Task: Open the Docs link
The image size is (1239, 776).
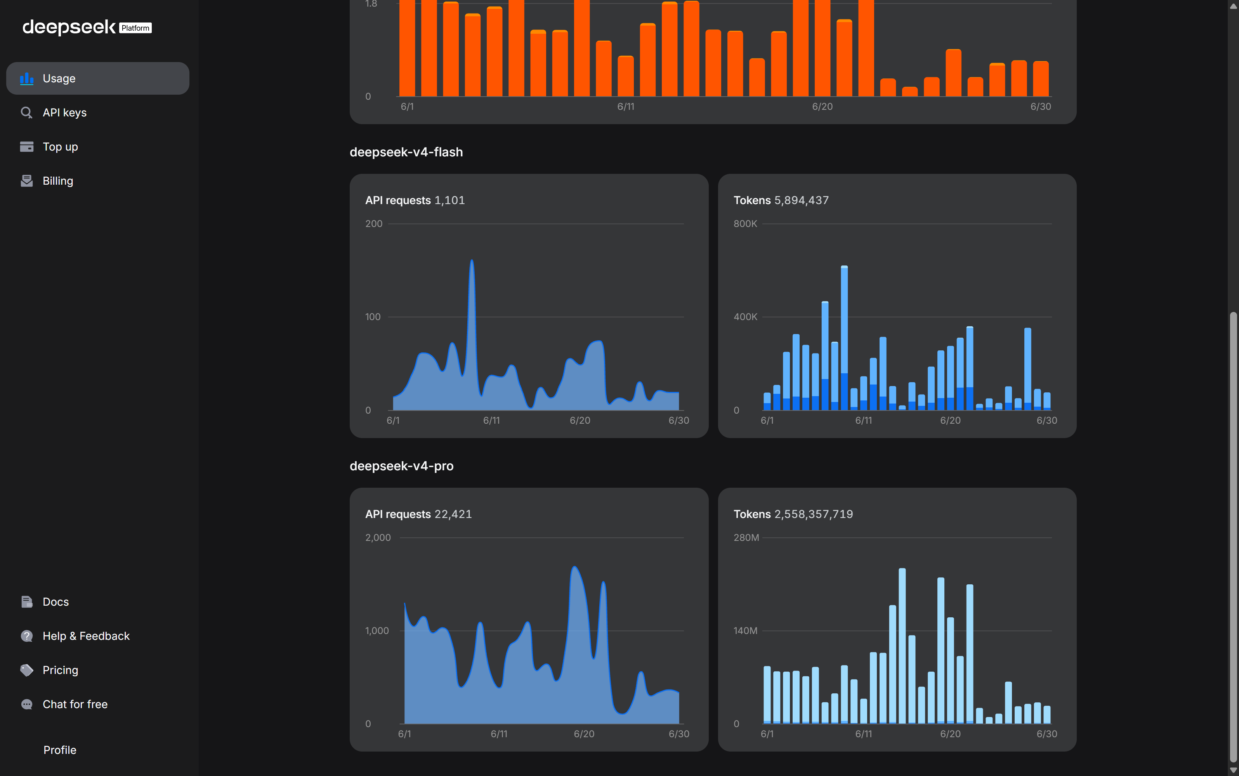Action: pos(97,601)
